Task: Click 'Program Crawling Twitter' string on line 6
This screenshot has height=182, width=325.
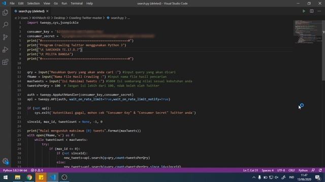Action: pos(61,45)
